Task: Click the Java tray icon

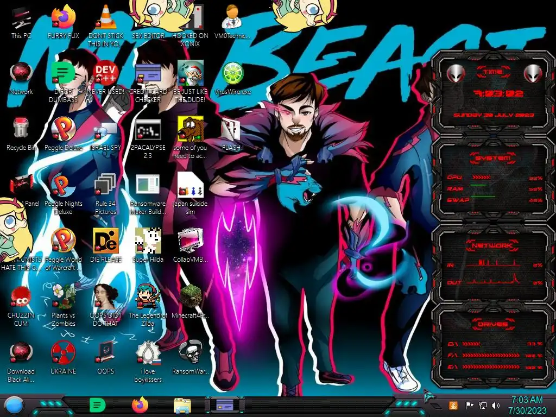Action: (x=453, y=405)
